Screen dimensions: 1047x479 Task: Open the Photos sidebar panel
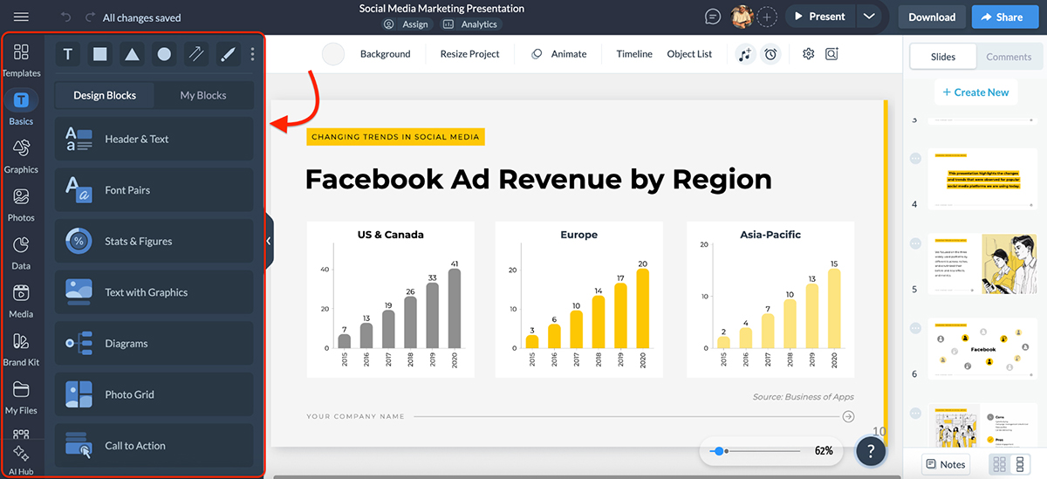(x=21, y=203)
